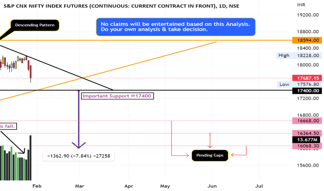Click the purple downward arrow head
The width and height of the screenshot is (324, 191).
(79, 145)
